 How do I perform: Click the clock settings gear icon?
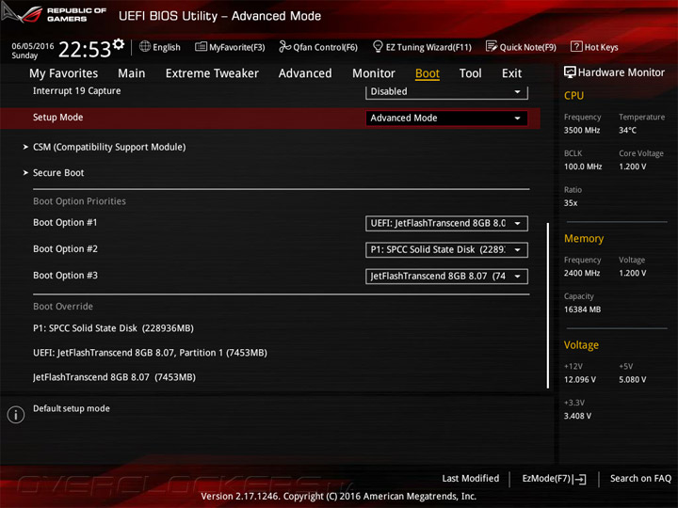coord(118,44)
